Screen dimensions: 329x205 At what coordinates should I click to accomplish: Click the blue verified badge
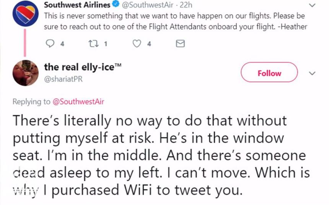click(x=117, y=5)
